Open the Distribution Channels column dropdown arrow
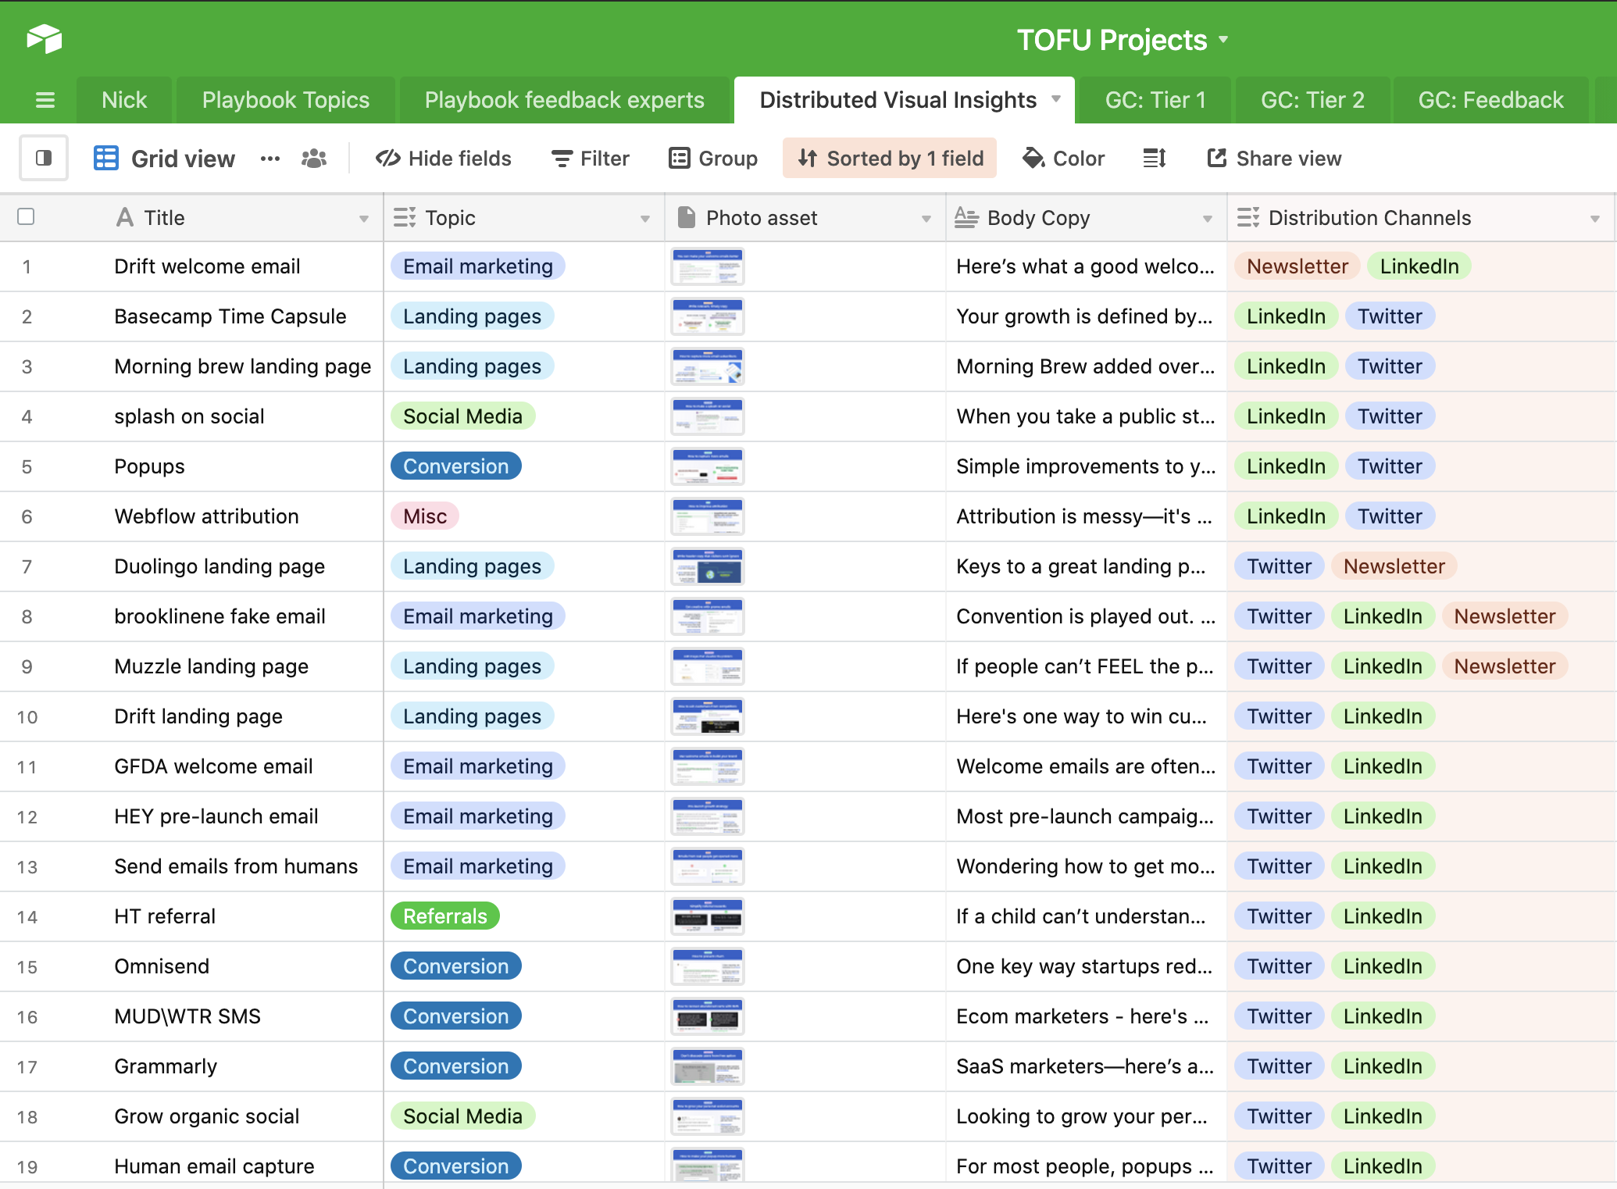This screenshot has width=1617, height=1189. 1594,219
